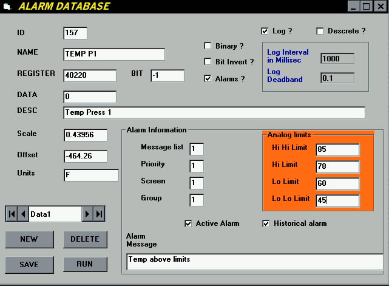Image resolution: width=389 pixels, height=286 pixels.
Task: Toggle the Bit Invert ? checkbox
Action: (208, 62)
